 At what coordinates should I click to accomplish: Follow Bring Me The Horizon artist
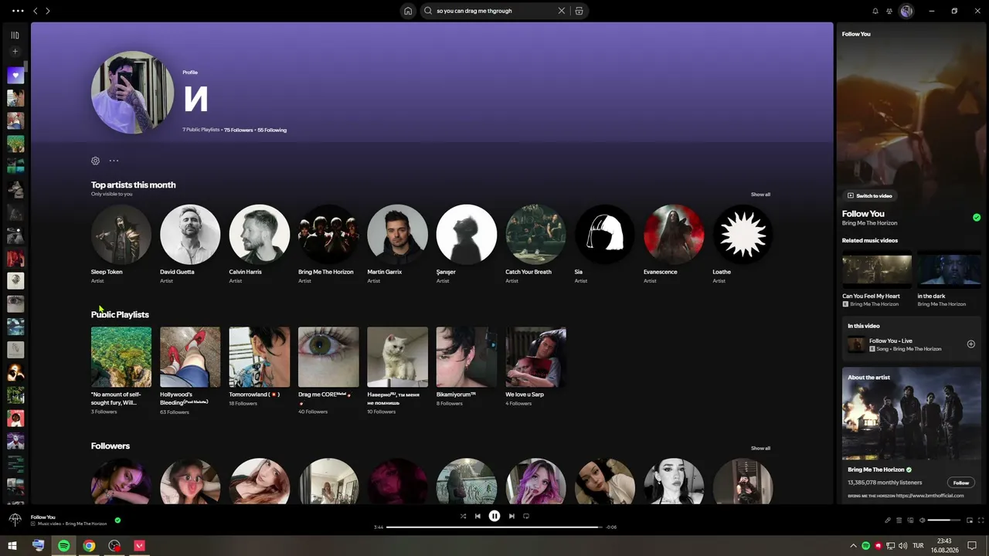click(960, 483)
